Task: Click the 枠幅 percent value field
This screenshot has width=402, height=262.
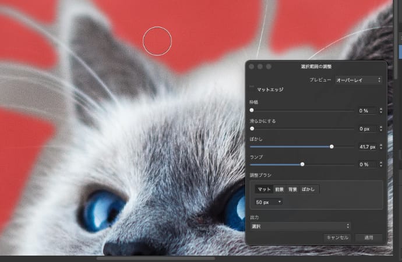Action: (366, 110)
